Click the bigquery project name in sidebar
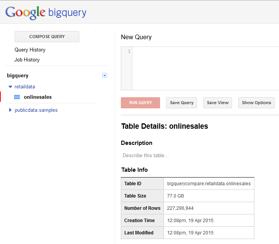279x244 pixels. coord(18,76)
